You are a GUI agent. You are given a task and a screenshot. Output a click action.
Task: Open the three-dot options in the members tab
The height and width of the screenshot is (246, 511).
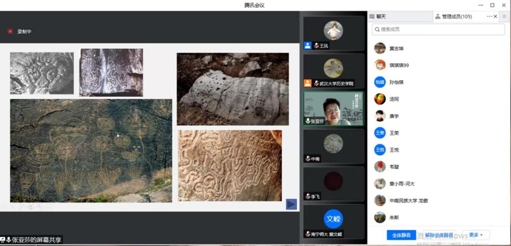point(489,17)
